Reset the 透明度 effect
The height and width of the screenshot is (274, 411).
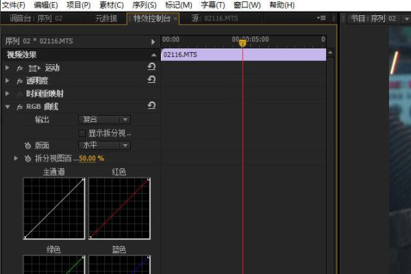click(151, 79)
